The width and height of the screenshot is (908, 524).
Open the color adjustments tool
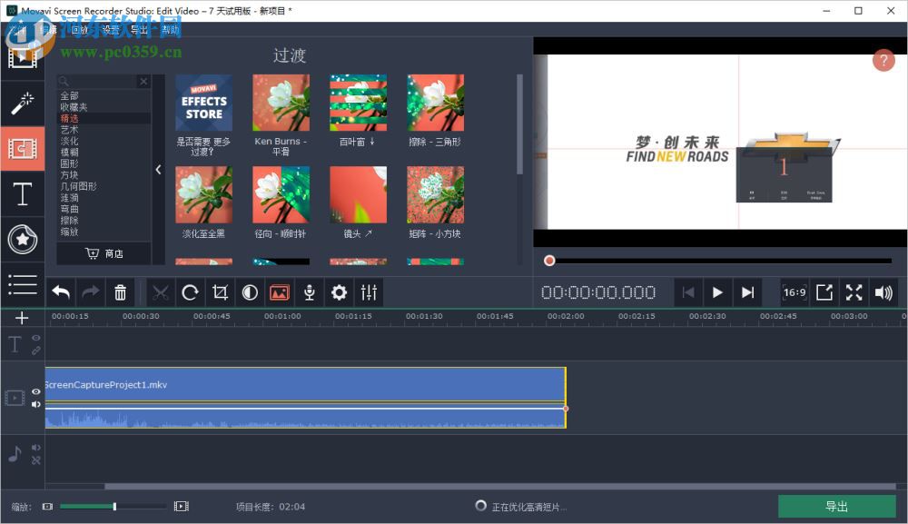pyautogui.click(x=250, y=292)
